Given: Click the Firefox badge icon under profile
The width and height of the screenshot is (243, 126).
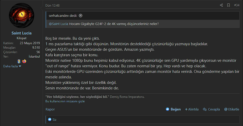Looking at the screenshot, I should pos(24,61).
